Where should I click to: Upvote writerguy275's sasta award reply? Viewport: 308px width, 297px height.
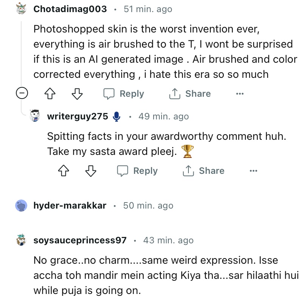click(64, 171)
